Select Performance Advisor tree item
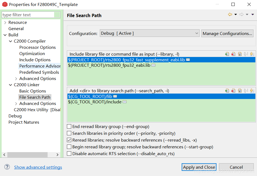This screenshot has height=176, width=257. 40,66
